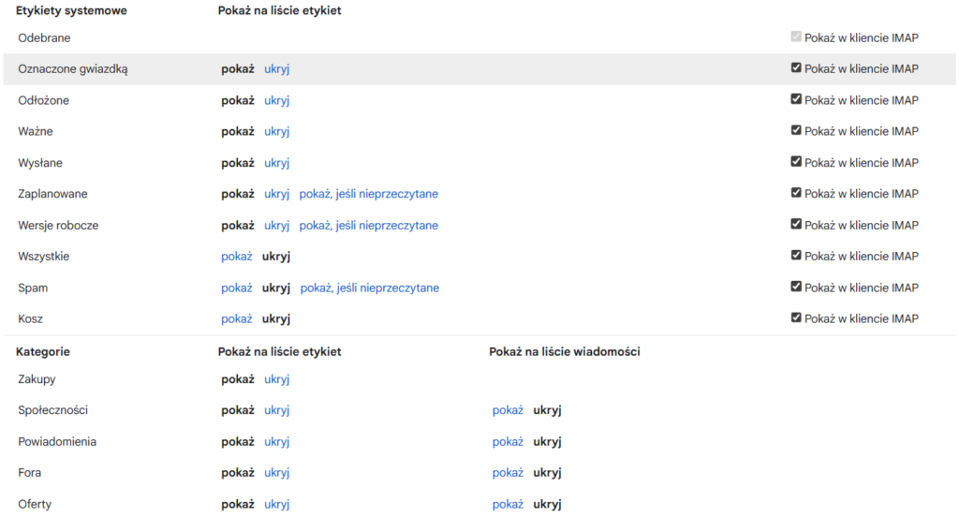The height and width of the screenshot is (517, 959).
Task: Toggle IMAP checkbox for Wysłane
Action: tap(796, 161)
